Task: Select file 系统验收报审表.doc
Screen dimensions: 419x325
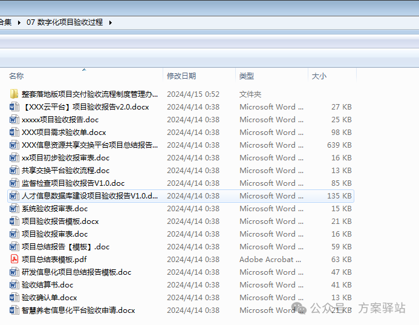Action: 54,209
